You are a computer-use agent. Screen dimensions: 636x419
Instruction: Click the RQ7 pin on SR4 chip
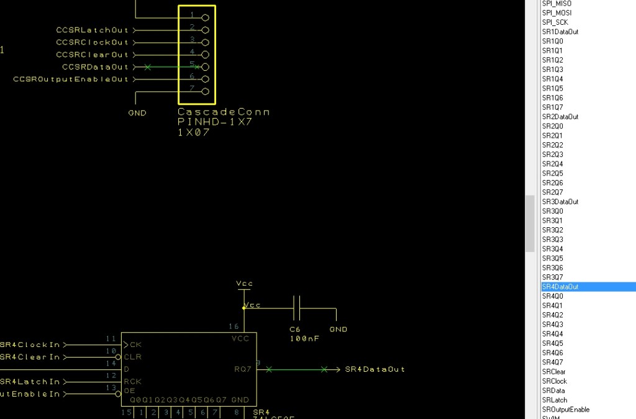[x=242, y=369]
